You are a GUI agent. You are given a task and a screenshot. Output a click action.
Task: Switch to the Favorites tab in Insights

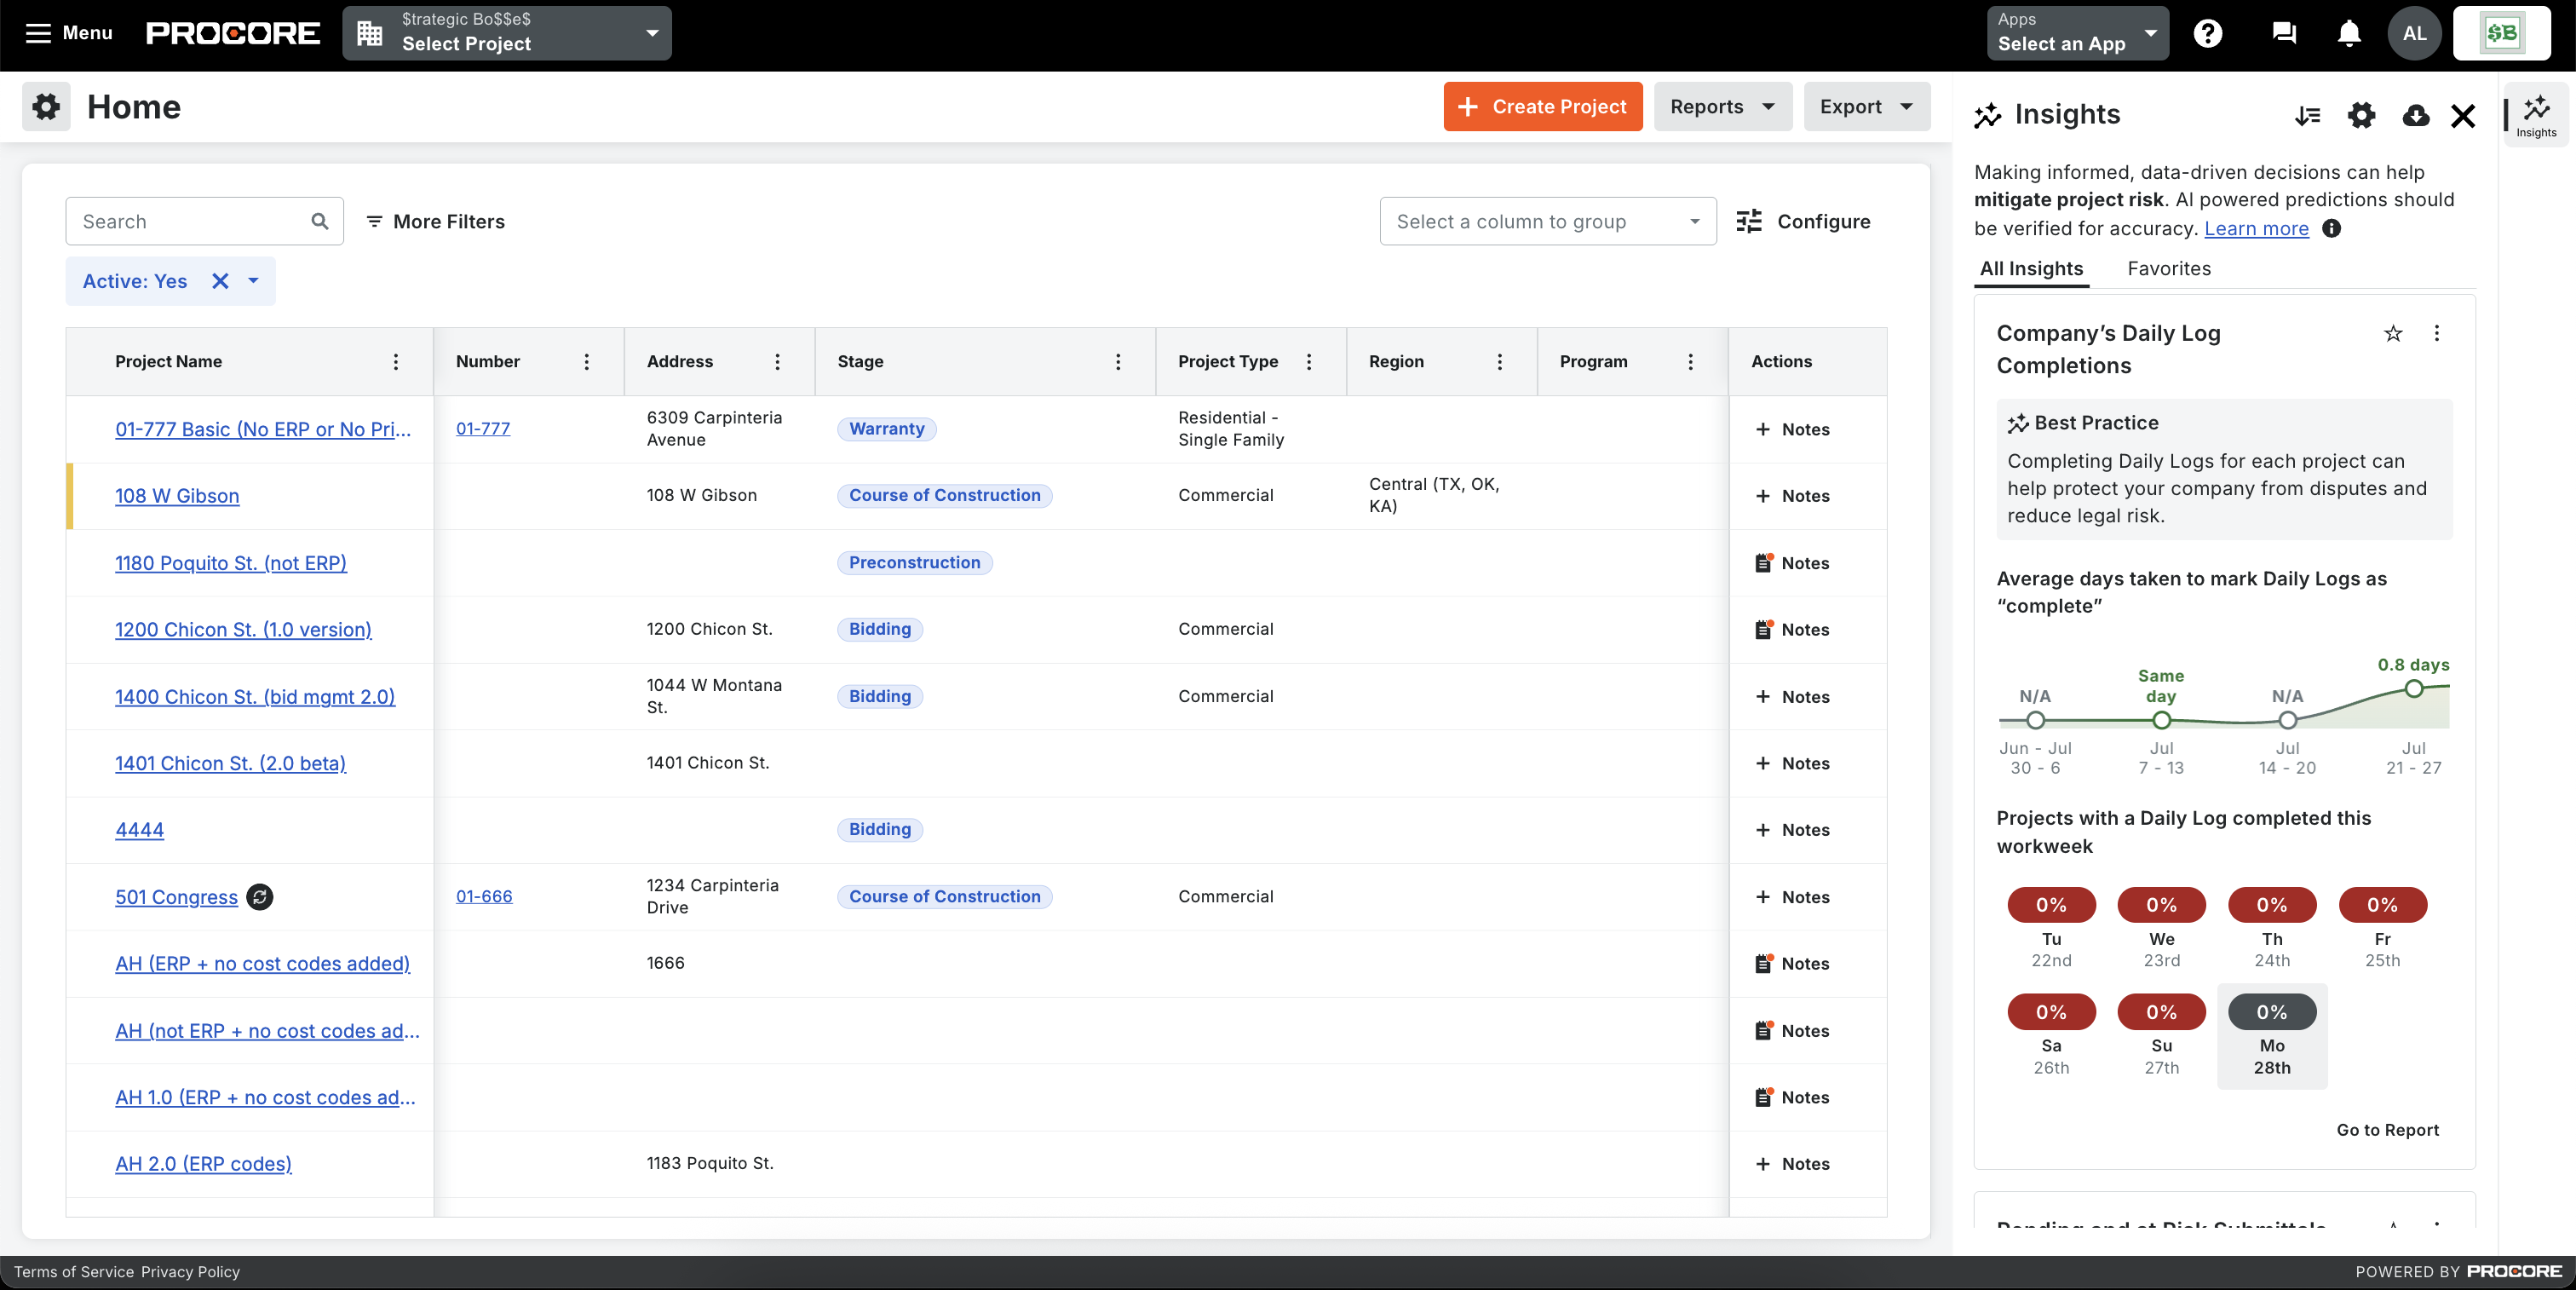click(x=2168, y=268)
